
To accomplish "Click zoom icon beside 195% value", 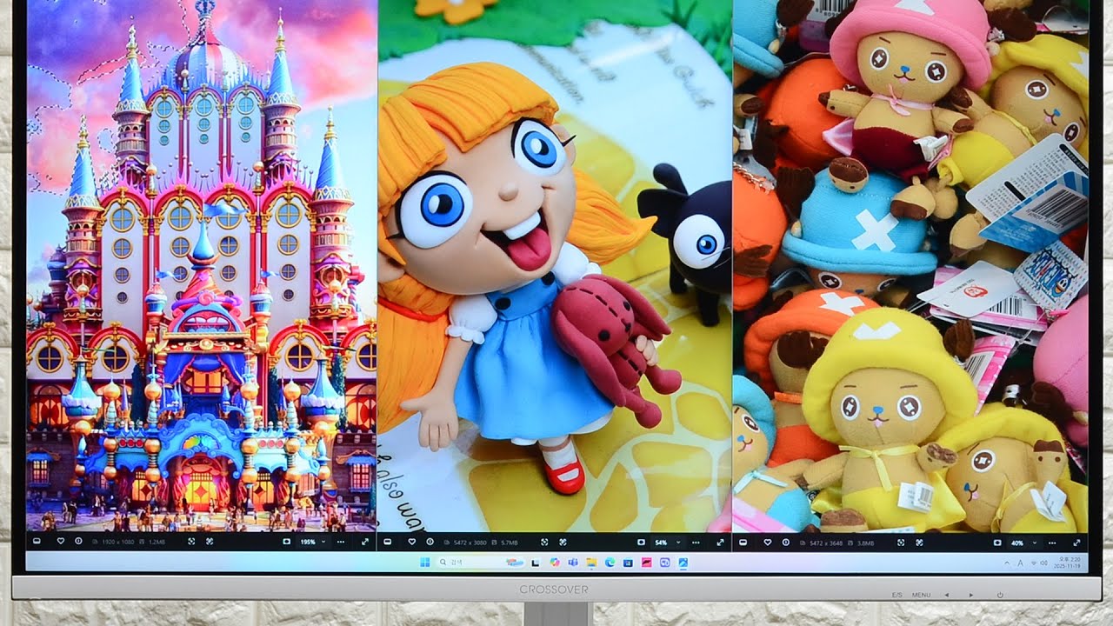I will pos(287,542).
